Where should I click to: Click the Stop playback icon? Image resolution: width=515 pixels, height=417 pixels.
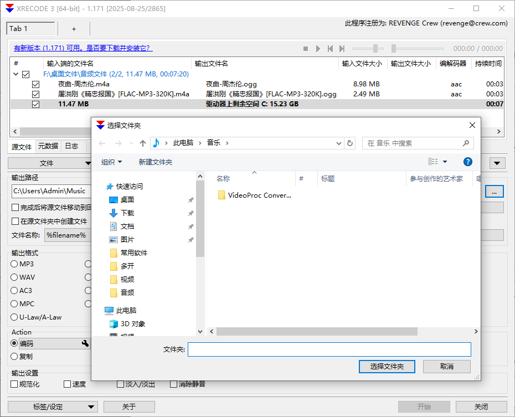click(305, 48)
